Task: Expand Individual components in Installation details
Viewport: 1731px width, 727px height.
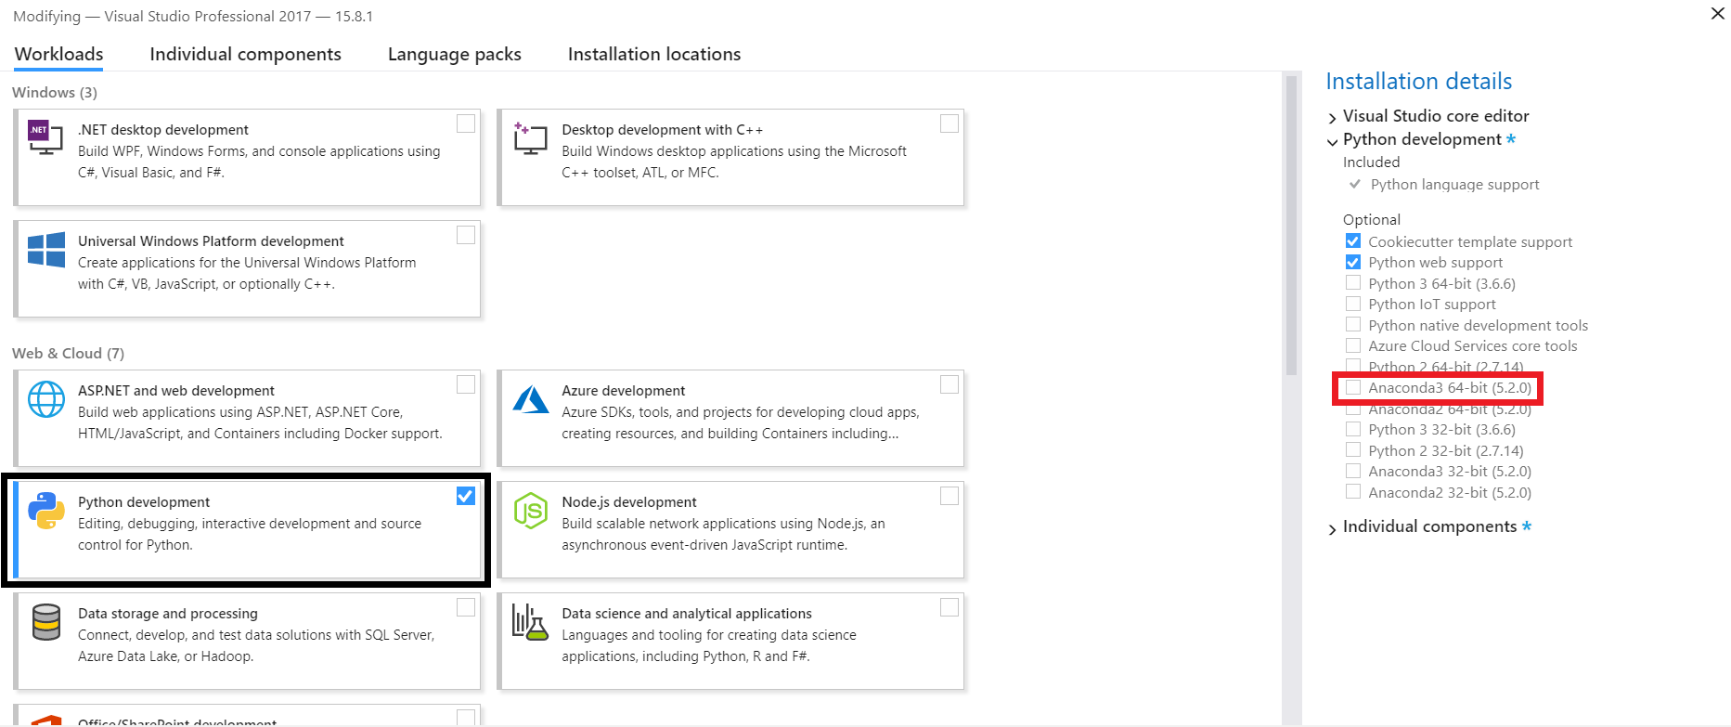Action: pos(1333,528)
